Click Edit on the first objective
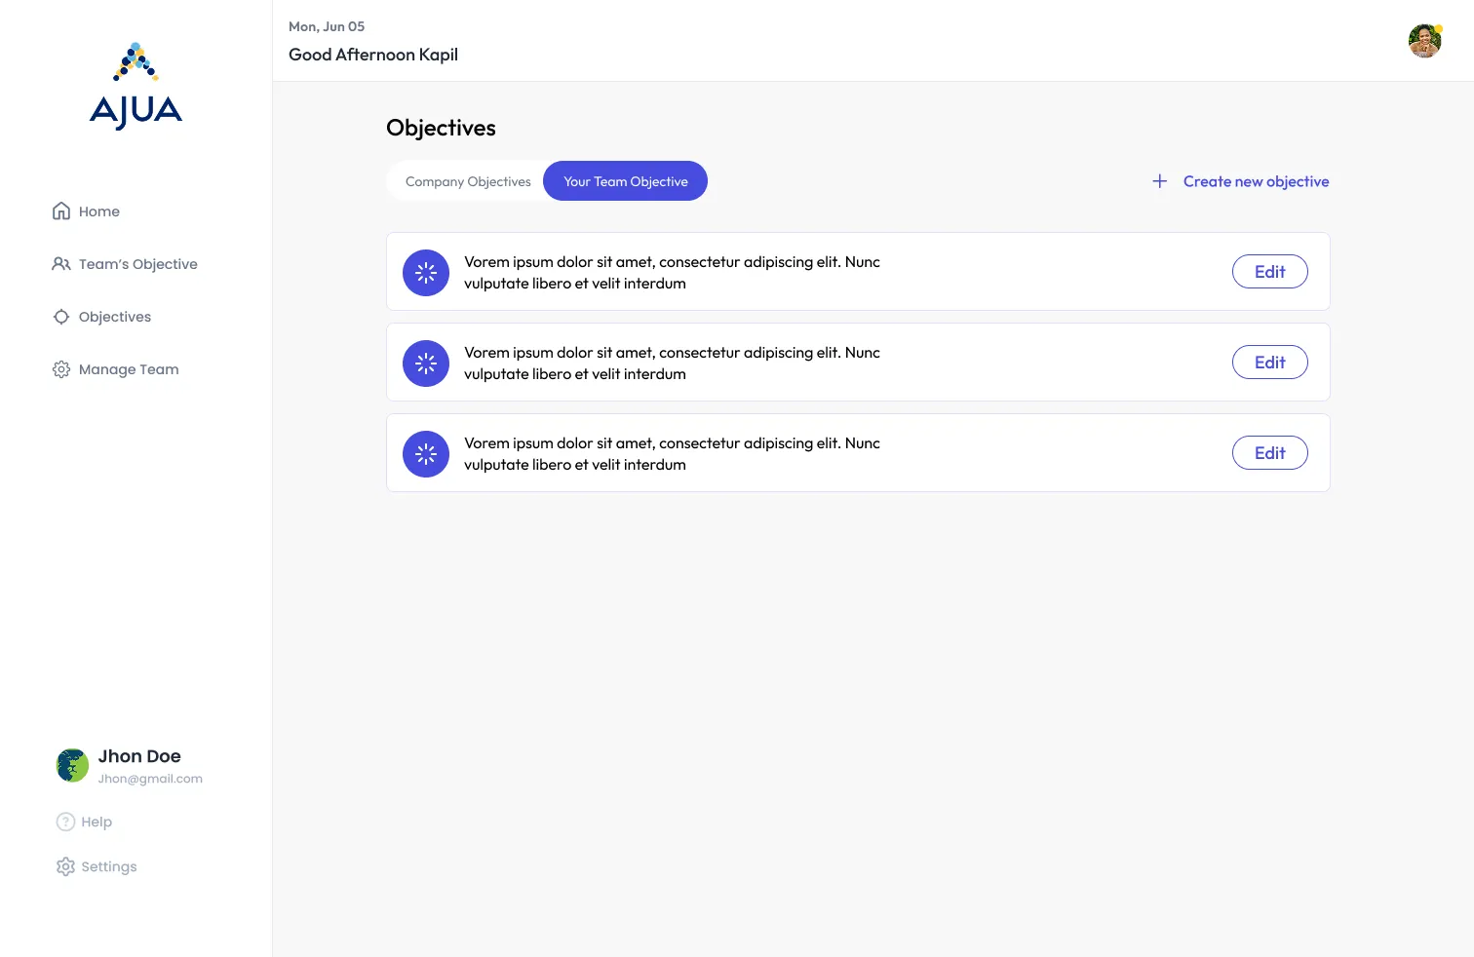Screen dimensions: 1474x957 (x=1269, y=271)
